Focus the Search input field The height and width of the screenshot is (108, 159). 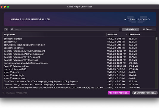tap(65, 29)
